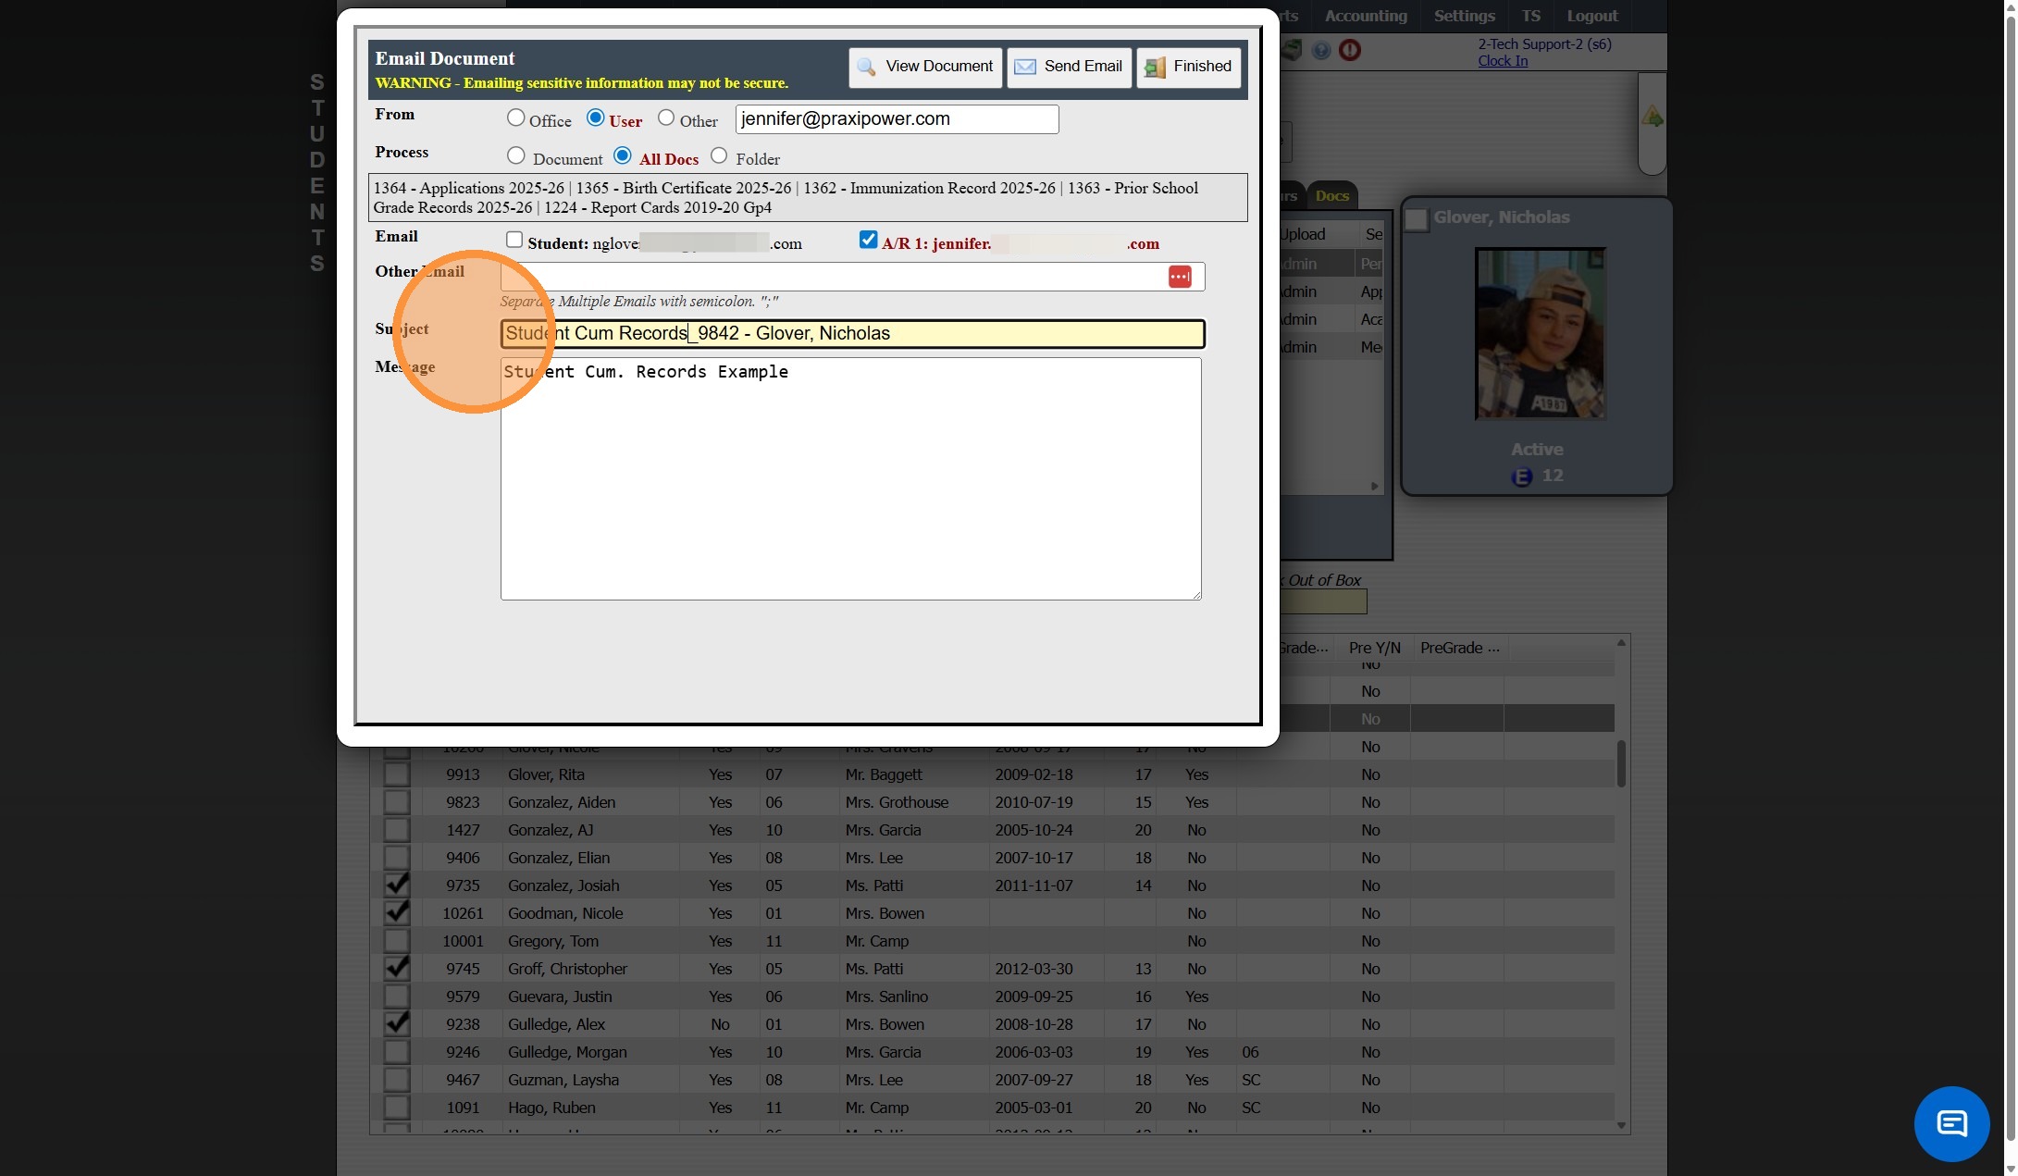
Task: Click inside the Message text area
Action: coord(850,478)
